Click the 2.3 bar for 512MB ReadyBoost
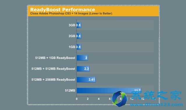The height and width of the screenshot is (110, 186). point(83,69)
